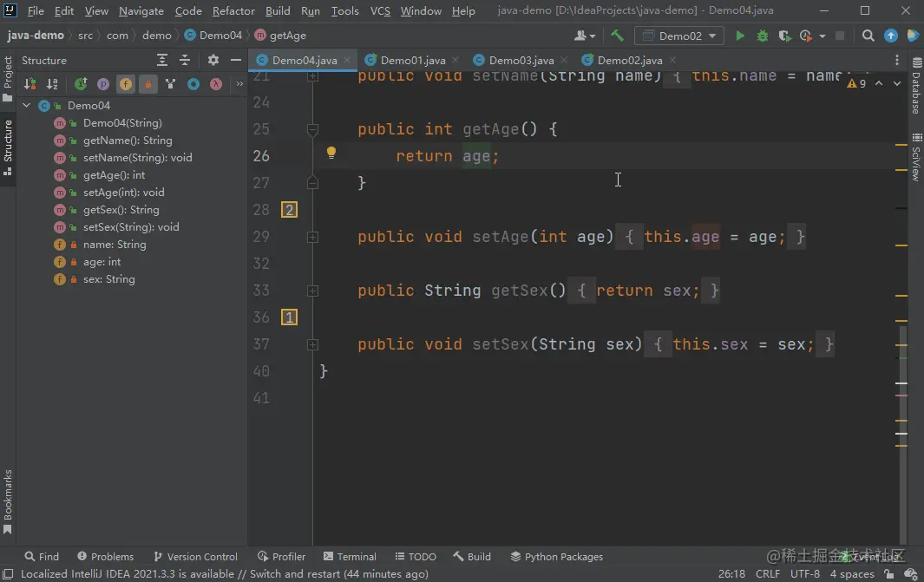Open Project tool window sidebar tab
Viewport: 924px width, 582px height.
pos(8,79)
